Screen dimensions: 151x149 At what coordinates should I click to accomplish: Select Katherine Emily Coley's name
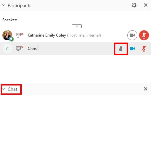(x=47, y=35)
